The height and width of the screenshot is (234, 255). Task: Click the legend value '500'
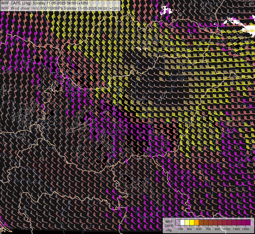(199, 229)
